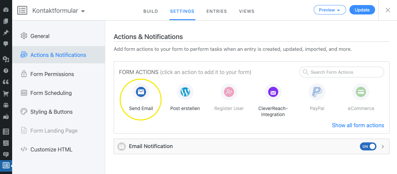Click the Register User action icon
The width and height of the screenshot is (397, 174).
229,92
